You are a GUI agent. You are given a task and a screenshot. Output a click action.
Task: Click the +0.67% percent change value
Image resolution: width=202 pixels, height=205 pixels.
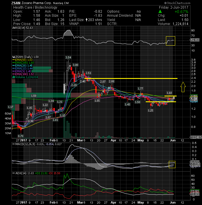(x=181, y=12)
